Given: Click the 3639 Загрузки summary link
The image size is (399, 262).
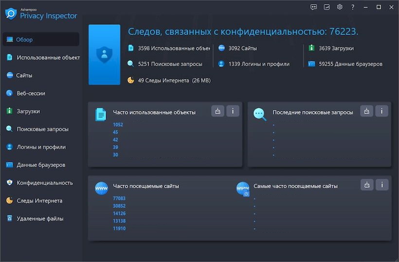Looking at the screenshot, I should point(336,48).
